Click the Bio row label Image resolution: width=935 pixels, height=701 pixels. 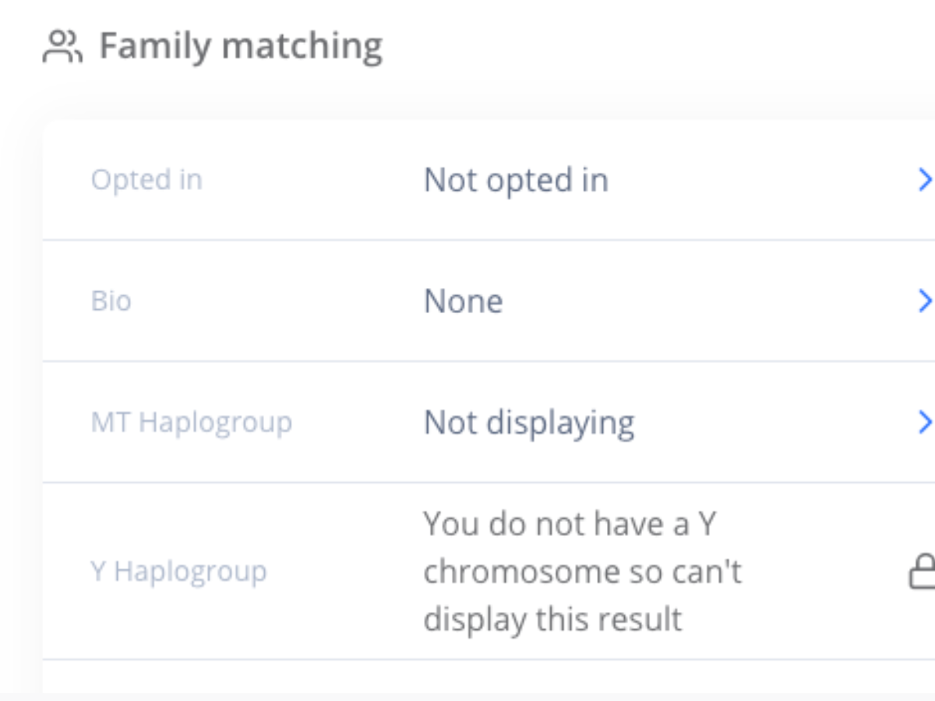coord(111,301)
